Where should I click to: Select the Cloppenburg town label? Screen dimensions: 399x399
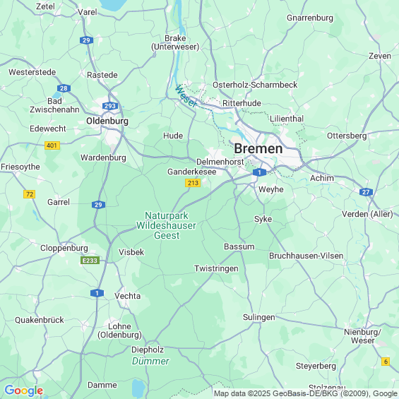point(64,248)
